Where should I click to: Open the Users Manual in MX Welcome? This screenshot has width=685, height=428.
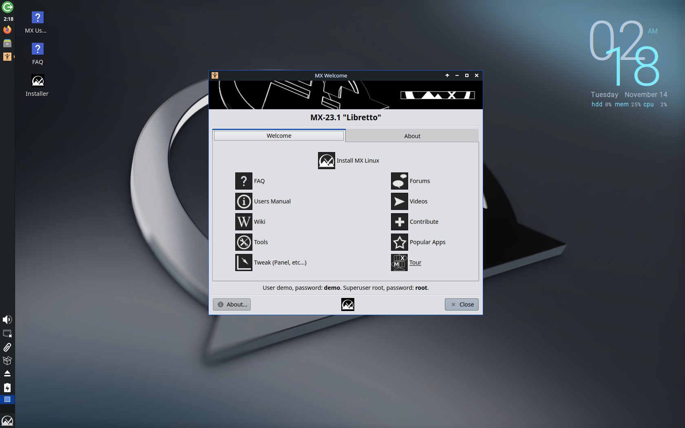point(263,201)
